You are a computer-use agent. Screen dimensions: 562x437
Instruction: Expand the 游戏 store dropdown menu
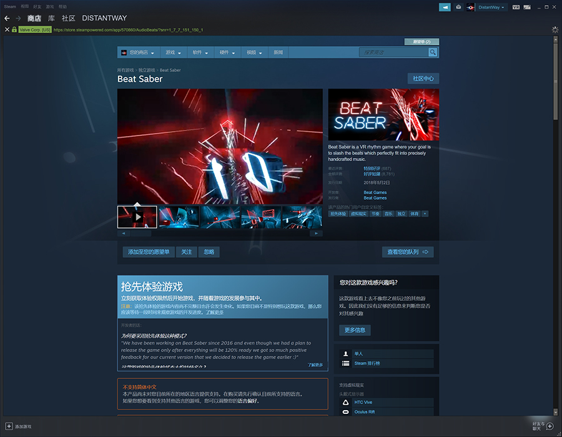(x=173, y=52)
